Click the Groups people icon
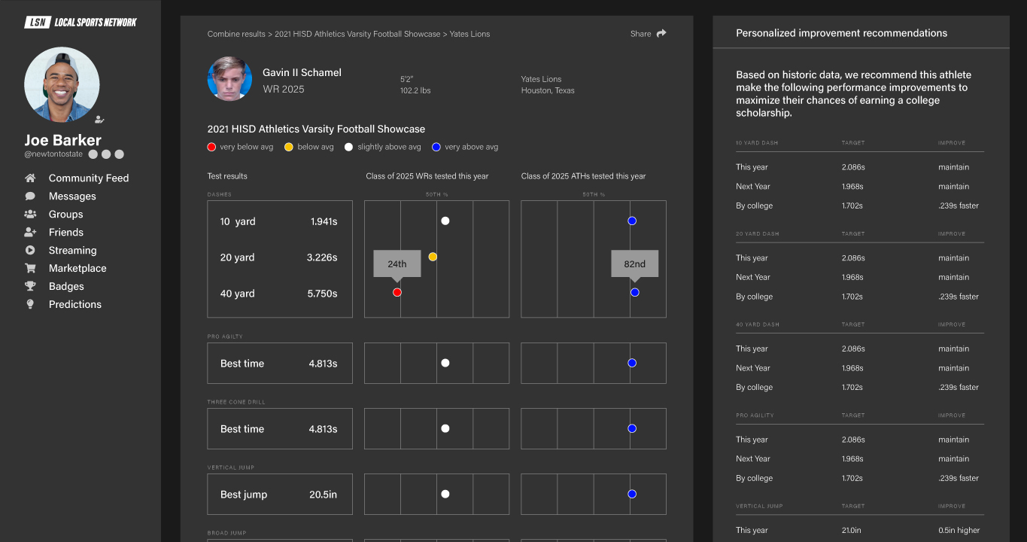This screenshot has width=1027, height=542. [30, 215]
